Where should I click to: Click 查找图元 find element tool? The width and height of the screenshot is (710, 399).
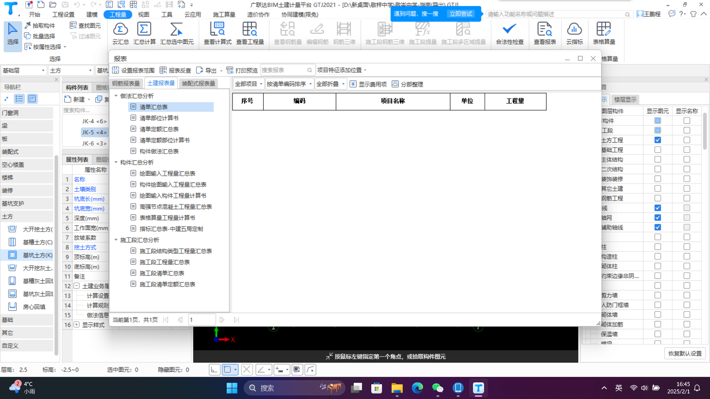point(85,25)
